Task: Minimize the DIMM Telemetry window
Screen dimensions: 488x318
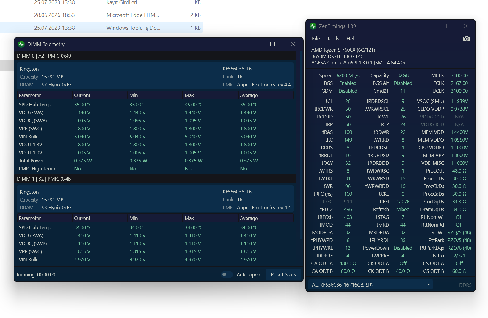Action: pos(252,44)
